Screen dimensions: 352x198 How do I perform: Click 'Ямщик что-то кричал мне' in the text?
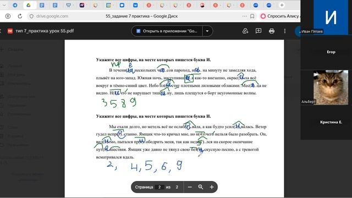point(164,134)
